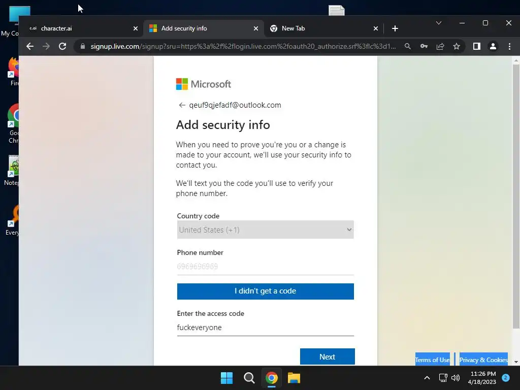This screenshot has width=520, height=390.
Task: Open the zoom magnifier icon in address bar
Action: click(x=408, y=46)
